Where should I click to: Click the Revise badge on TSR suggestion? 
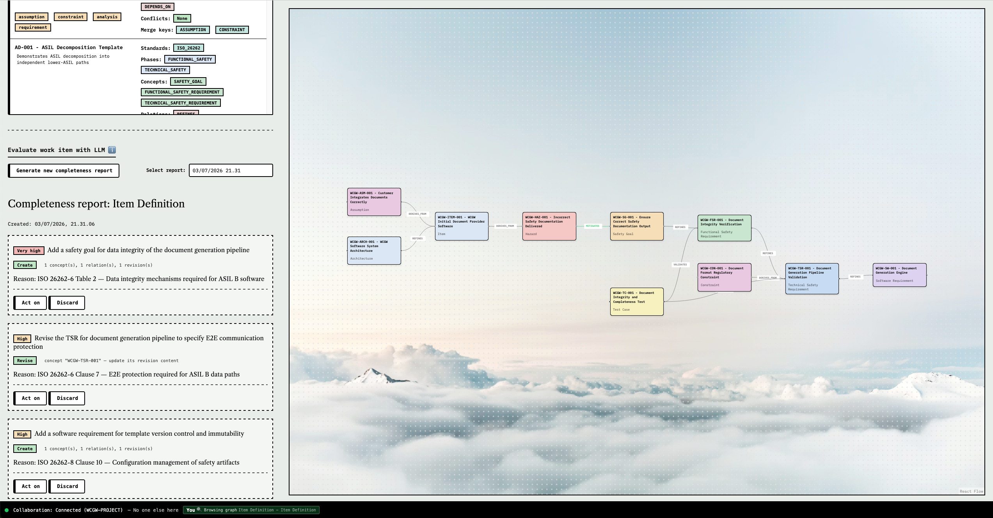[25, 361]
